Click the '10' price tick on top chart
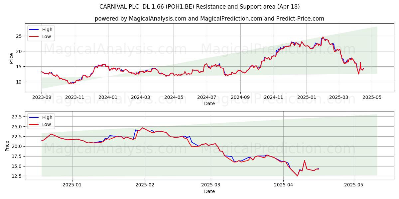The image size is (399, 199). point(19,82)
